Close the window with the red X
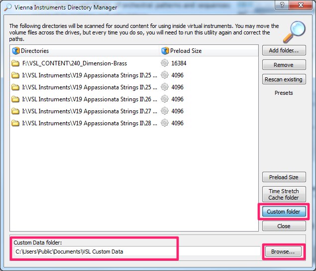This screenshot has height=271, width=316. coord(301,5)
